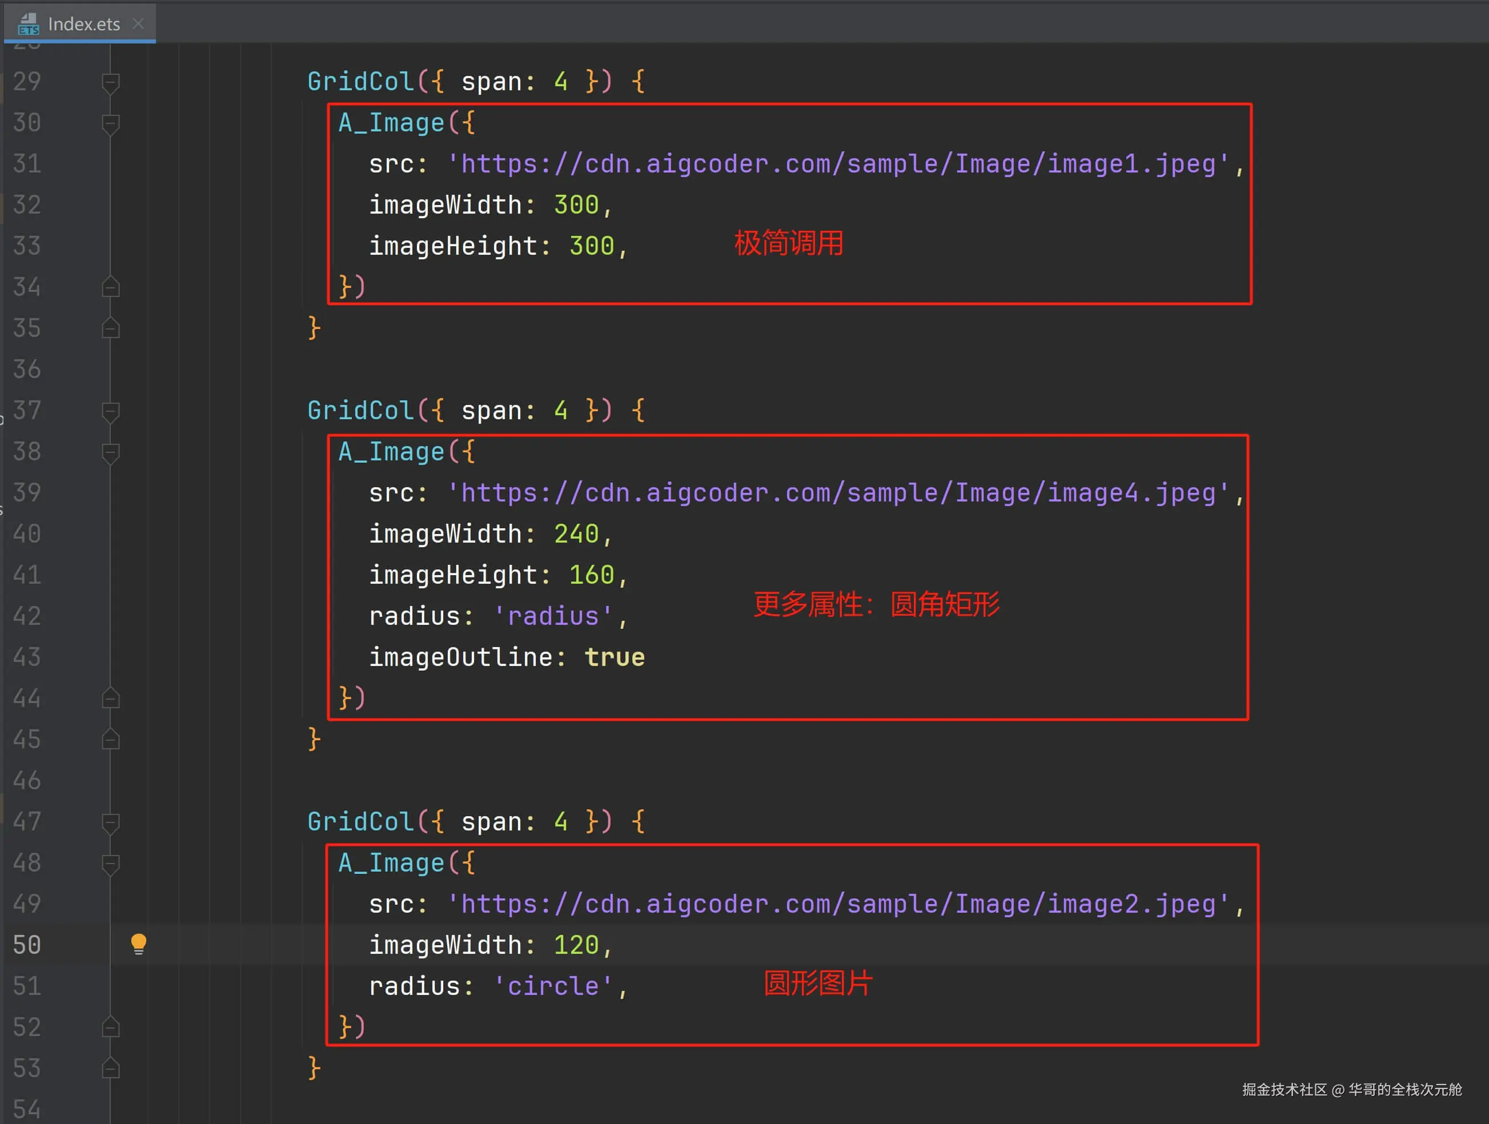This screenshot has height=1124, width=1489.
Task: Collapse the GridCol block at line 37
Action: point(110,411)
